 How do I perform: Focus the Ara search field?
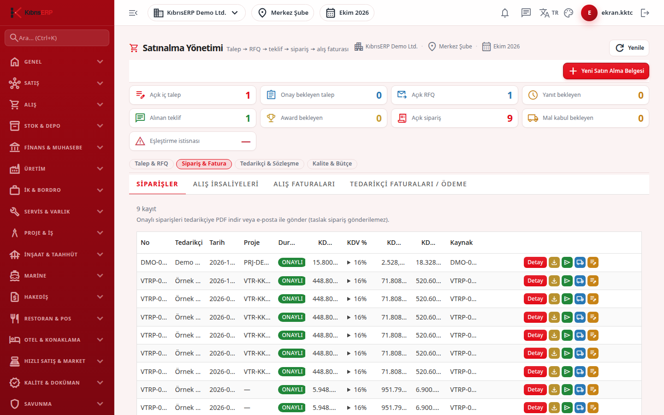click(x=57, y=38)
